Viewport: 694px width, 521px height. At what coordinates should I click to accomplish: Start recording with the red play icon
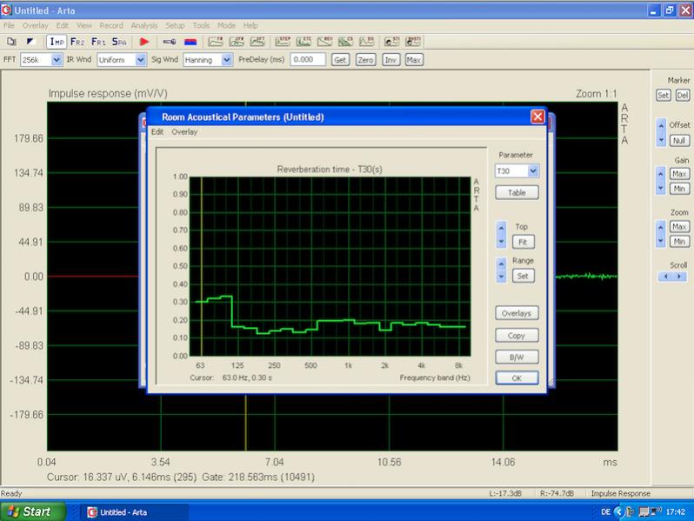pos(144,41)
